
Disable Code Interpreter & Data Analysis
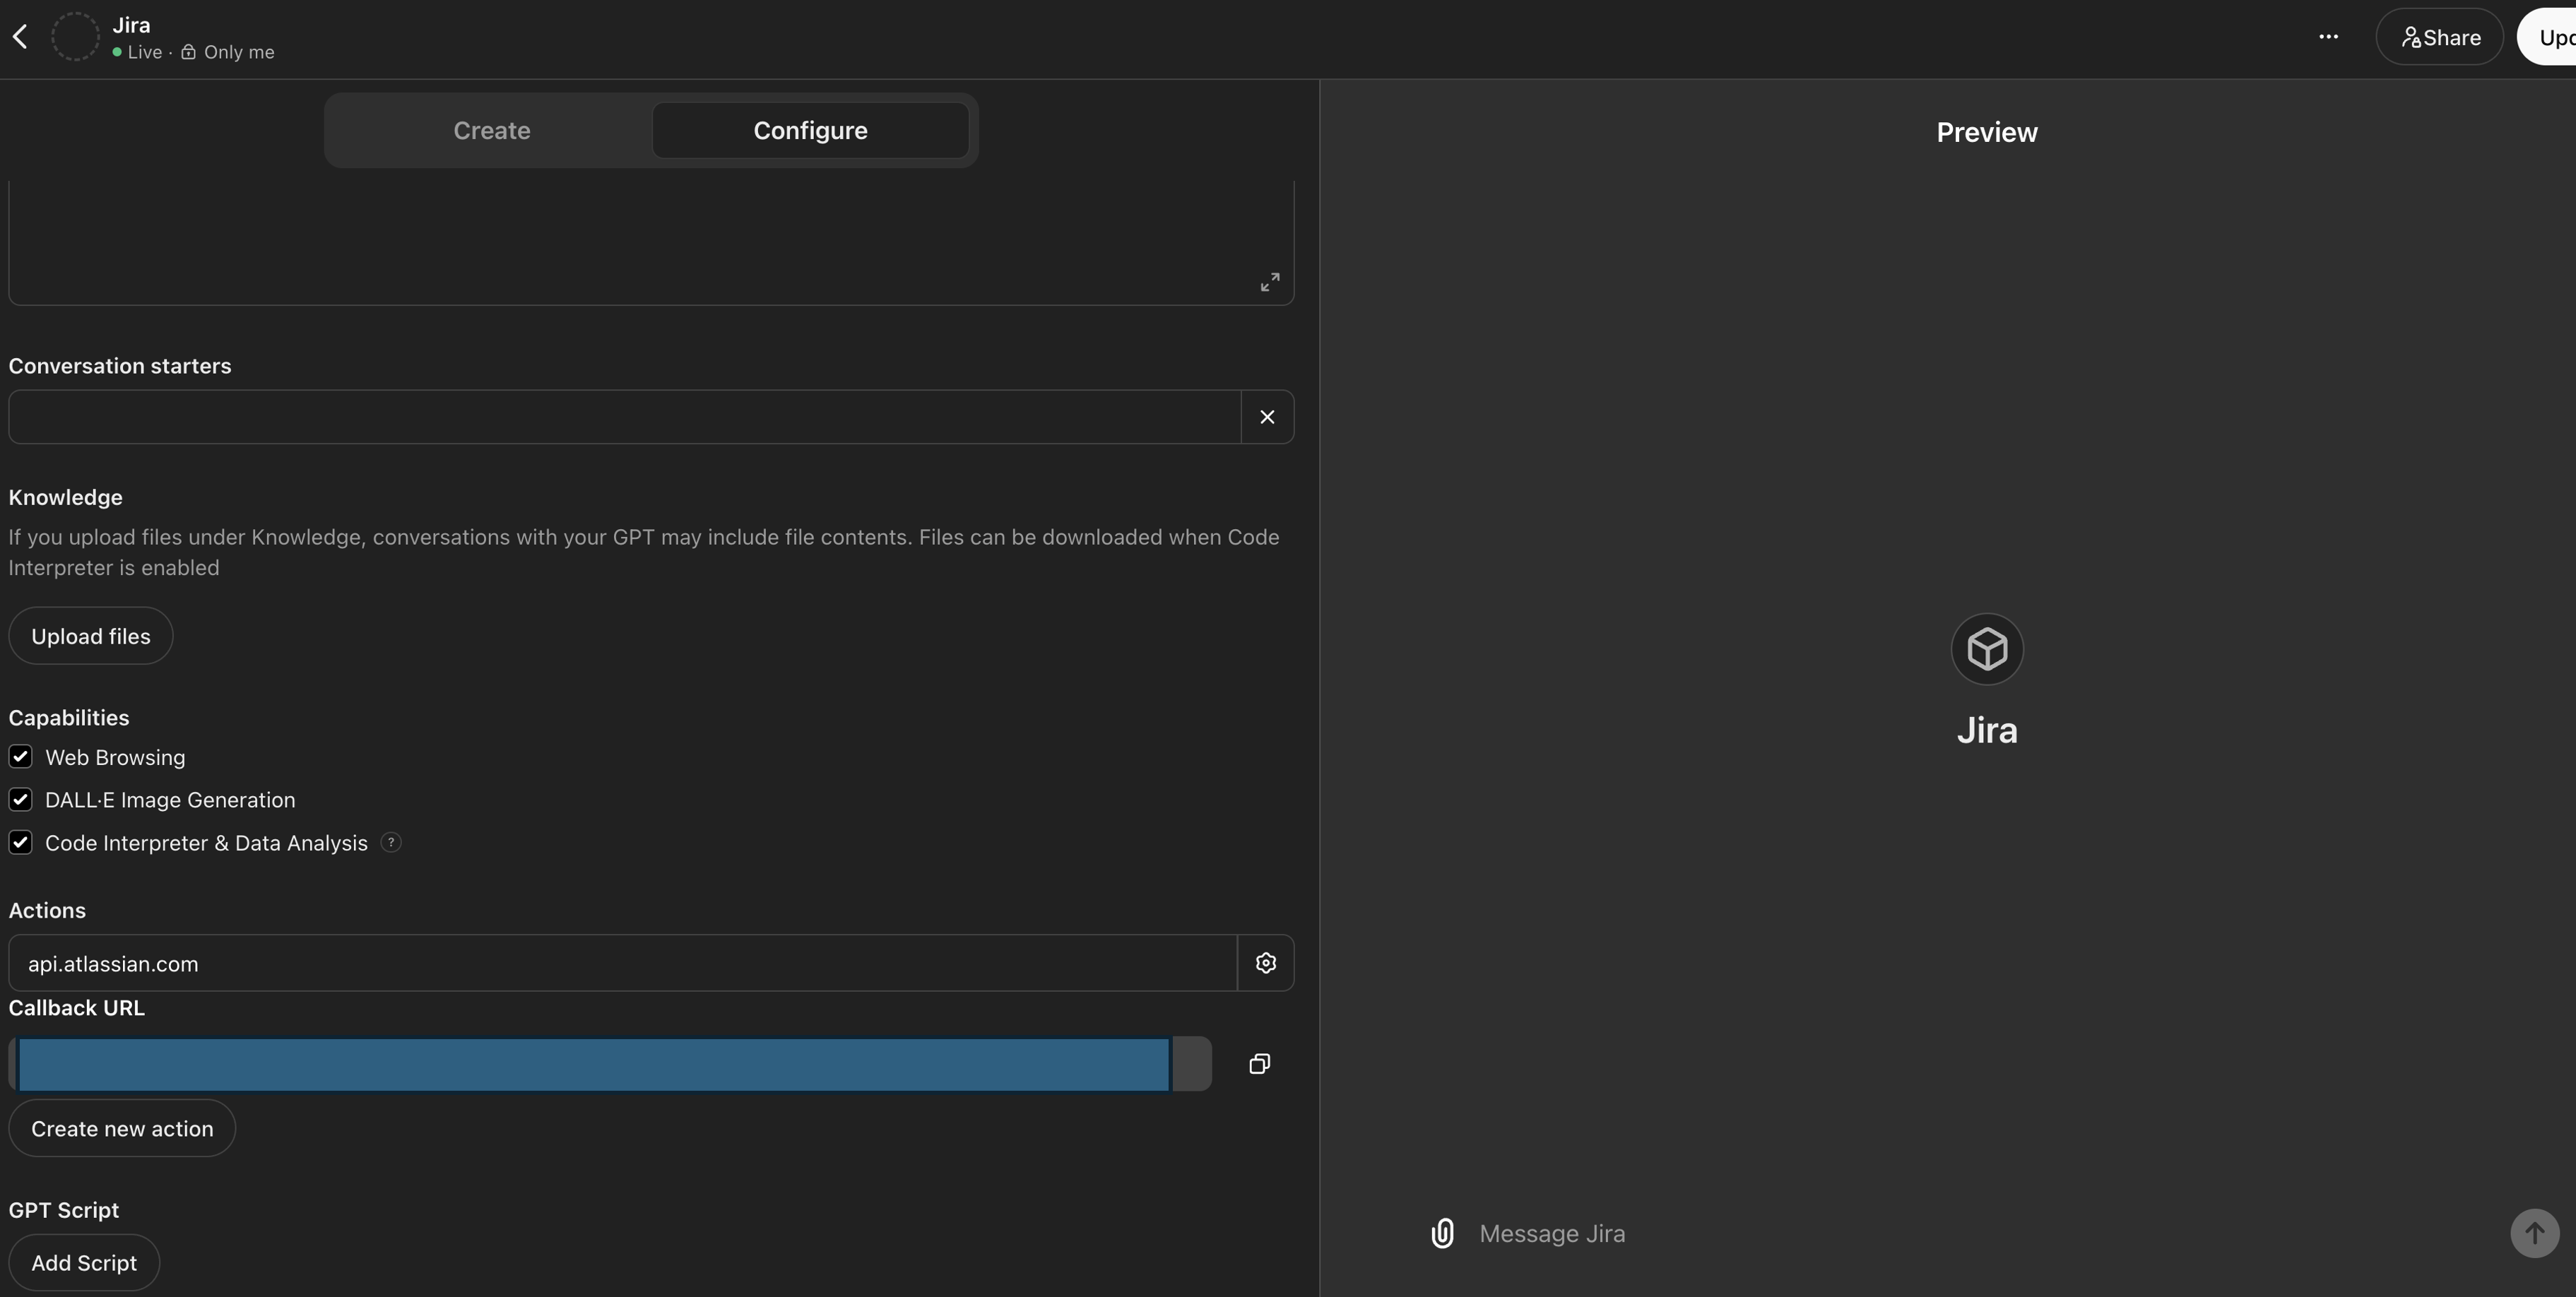(21, 843)
